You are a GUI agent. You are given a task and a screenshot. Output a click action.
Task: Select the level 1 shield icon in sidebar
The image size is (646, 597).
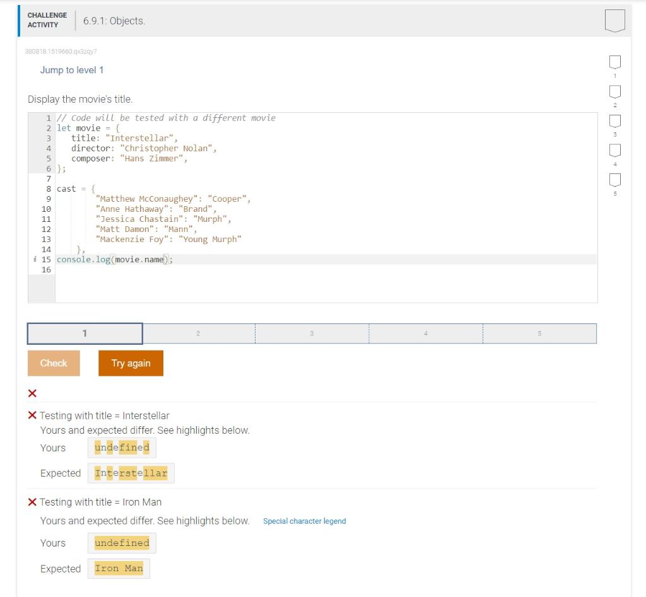614,62
